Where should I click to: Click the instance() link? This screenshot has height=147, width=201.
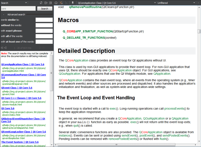tap(64, 136)
